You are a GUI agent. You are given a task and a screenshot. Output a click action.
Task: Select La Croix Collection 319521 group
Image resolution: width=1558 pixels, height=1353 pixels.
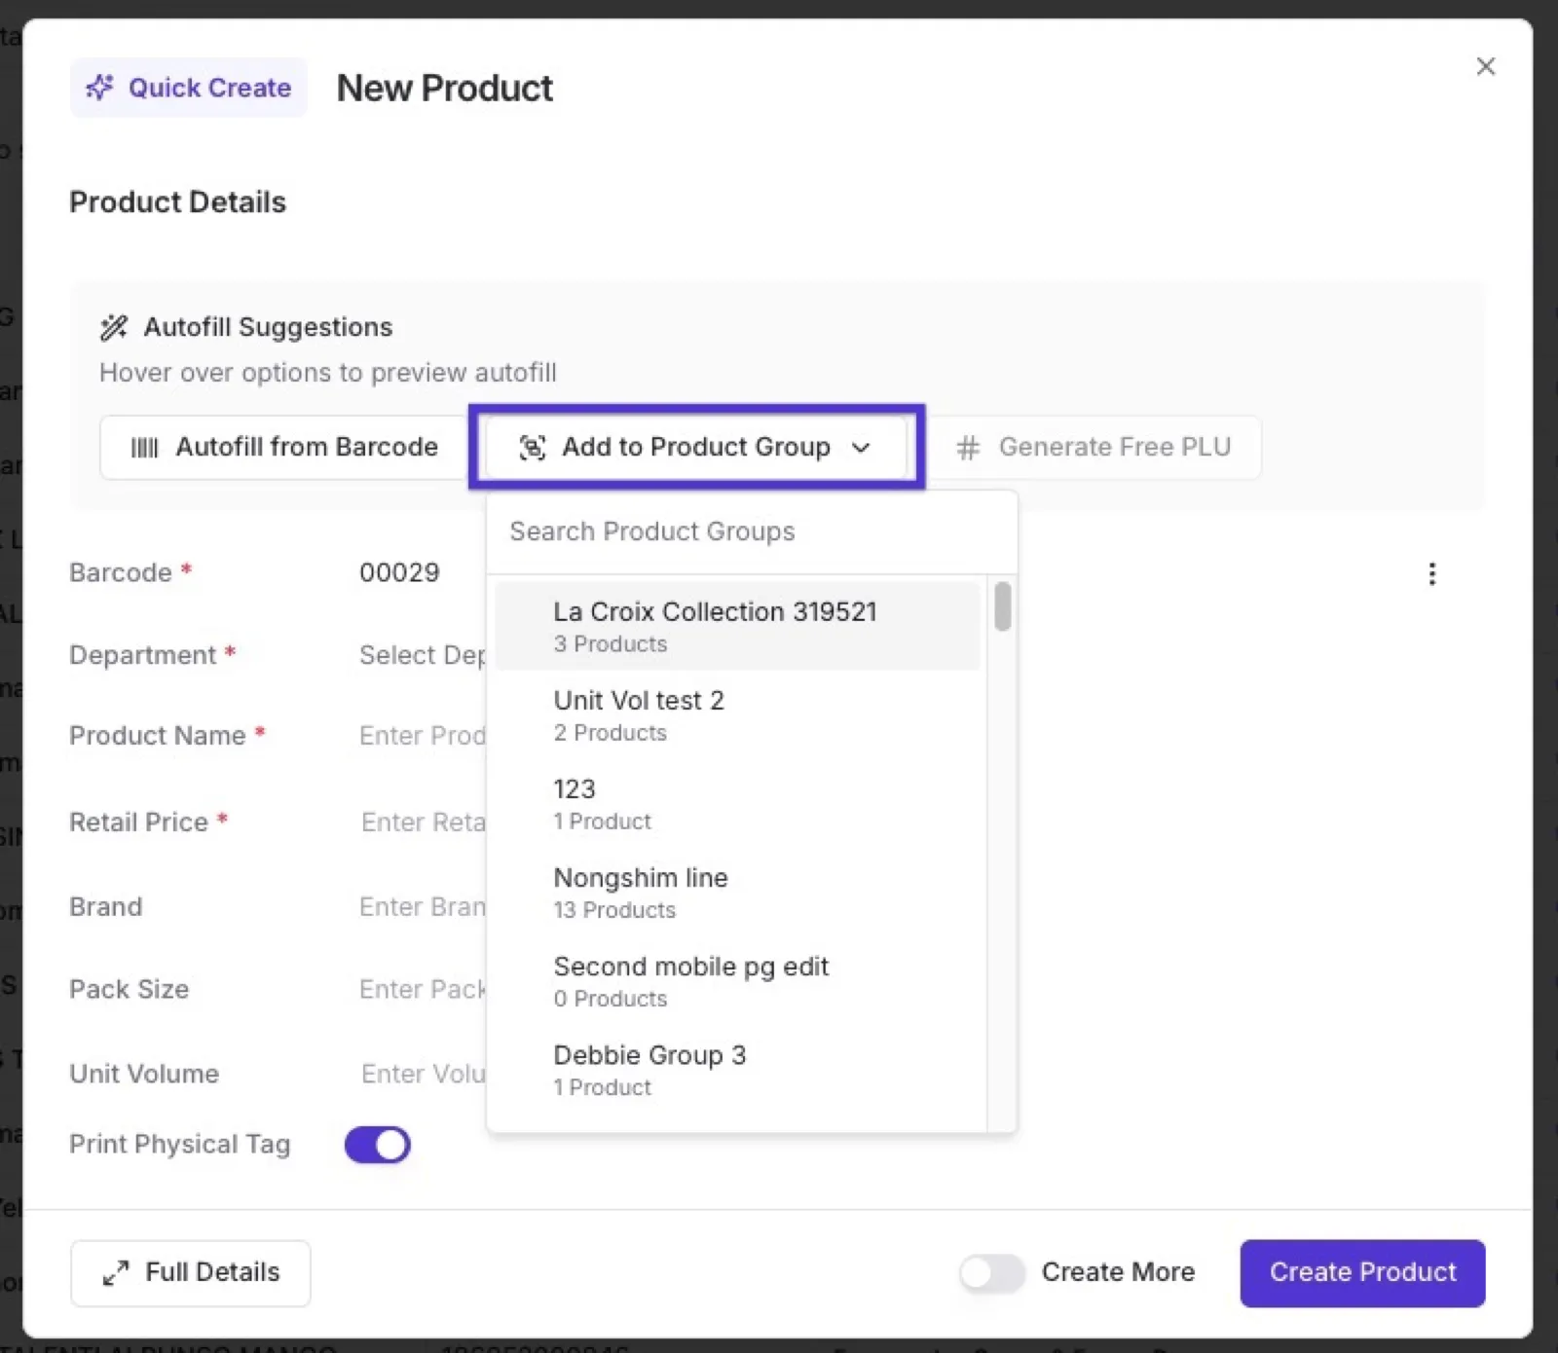click(738, 626)
